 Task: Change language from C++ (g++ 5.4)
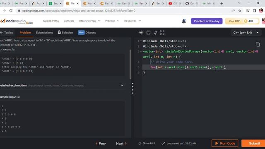click(x=246, y=33)
